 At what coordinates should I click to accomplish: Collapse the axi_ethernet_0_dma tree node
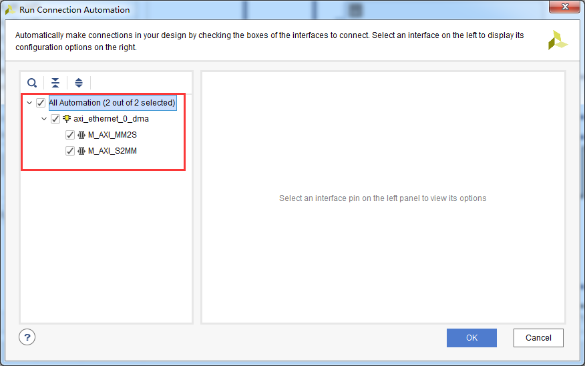pyautogui.click(x=44, y=119)
